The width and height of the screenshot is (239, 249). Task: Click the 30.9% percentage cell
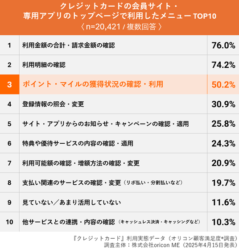pos(223,104)
